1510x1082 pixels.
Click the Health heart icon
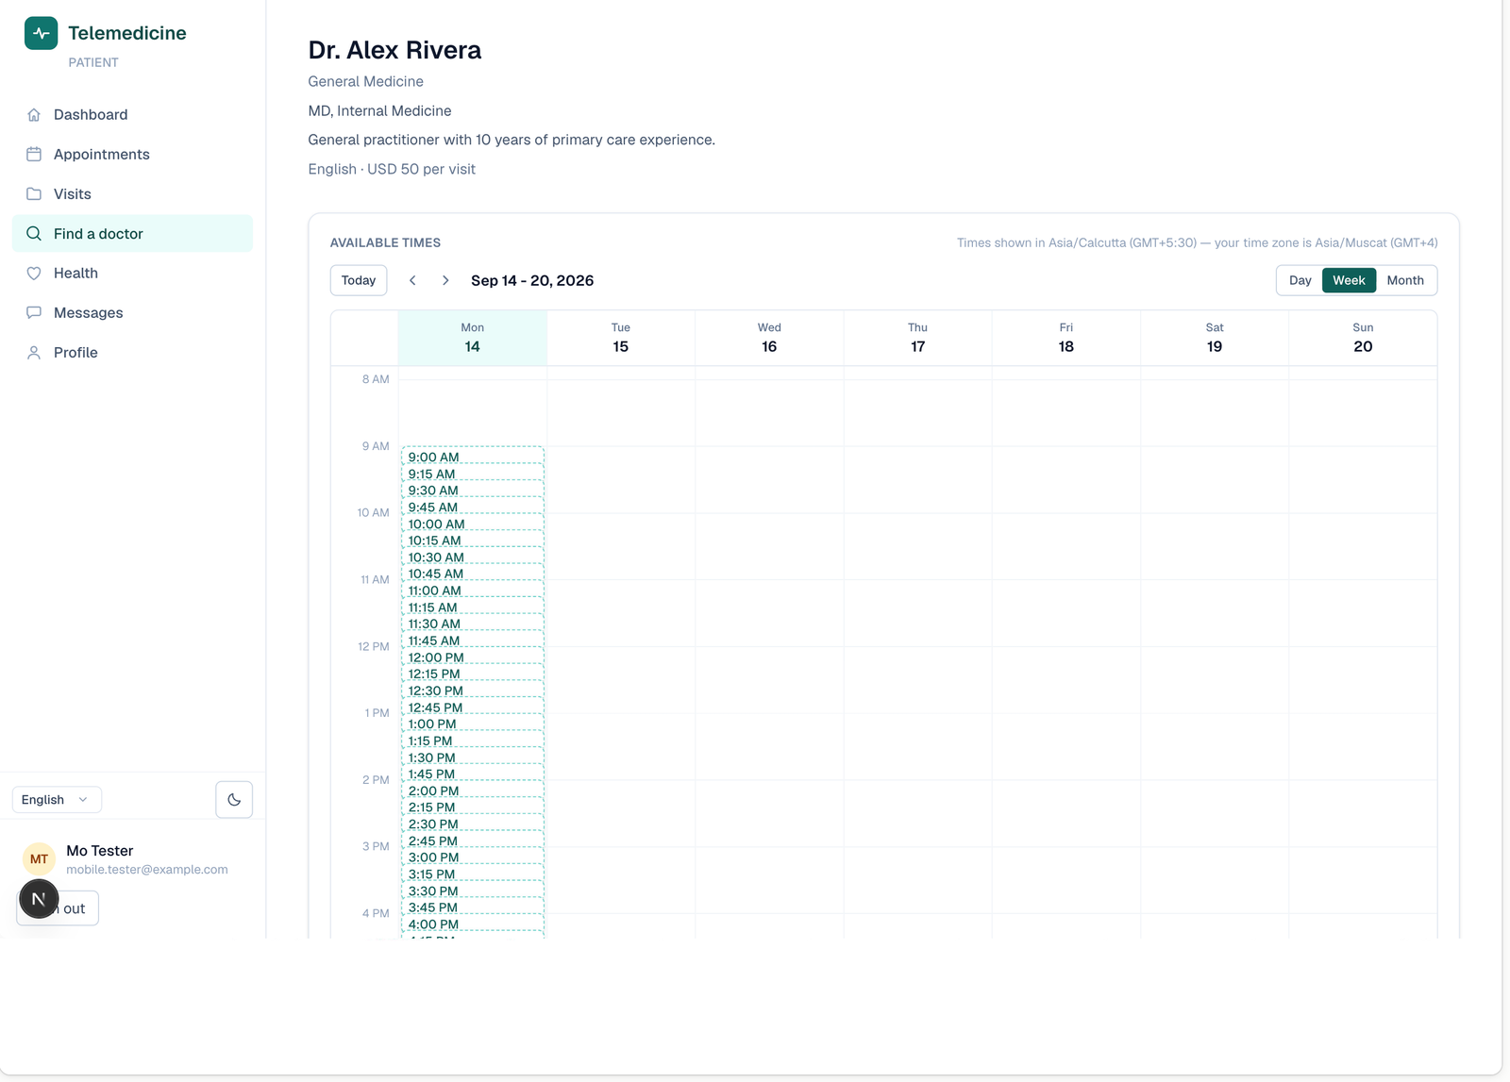[x=34, y=273]
